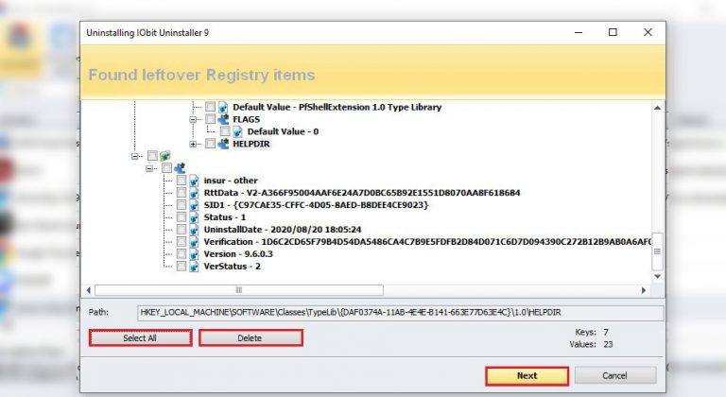The height and width of the screenshot is (397, 726).
Task: Click the Delete button
Action: pos(251,337)
